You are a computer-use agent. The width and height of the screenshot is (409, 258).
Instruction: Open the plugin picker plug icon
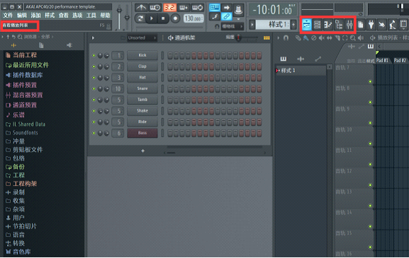point(371,25)
